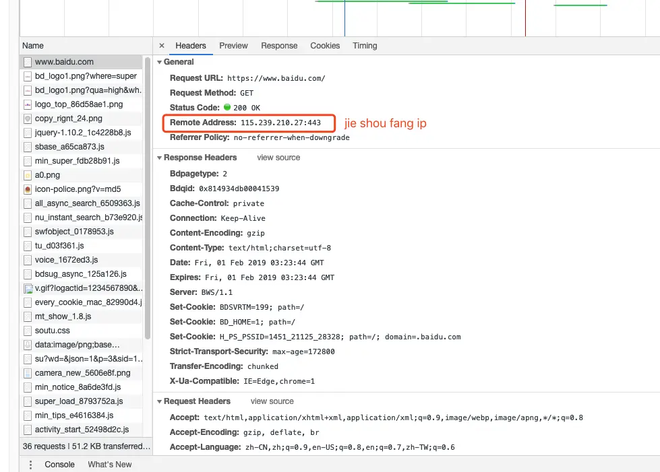Select the Headers tab
660x472 pixels.
click(x=191, y=46)
